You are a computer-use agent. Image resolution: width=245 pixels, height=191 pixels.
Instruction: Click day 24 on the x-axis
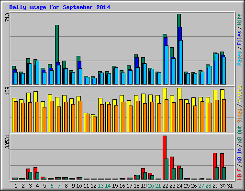click(179, 186)
